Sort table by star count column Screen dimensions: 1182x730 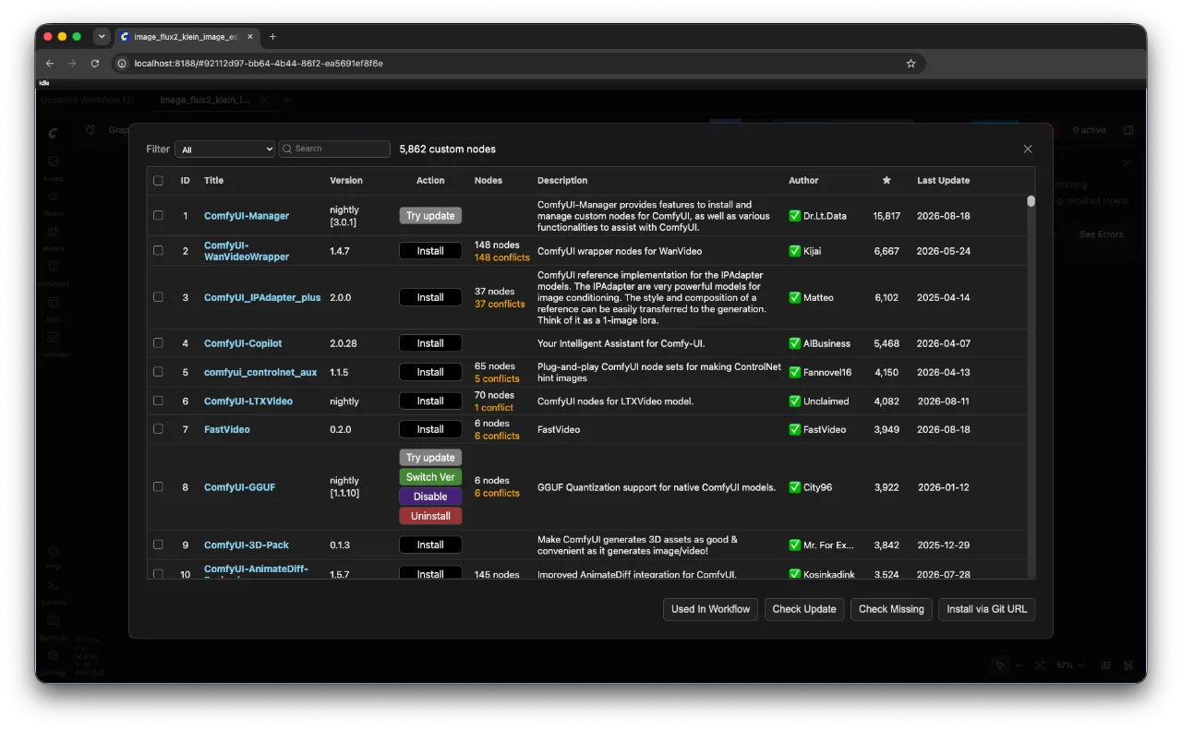click(886, 180)
